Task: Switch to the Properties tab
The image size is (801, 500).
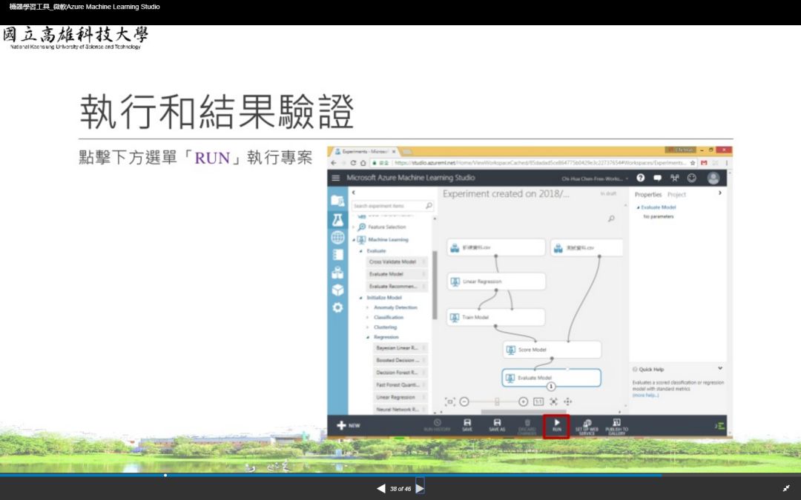Action: [647, 194]
